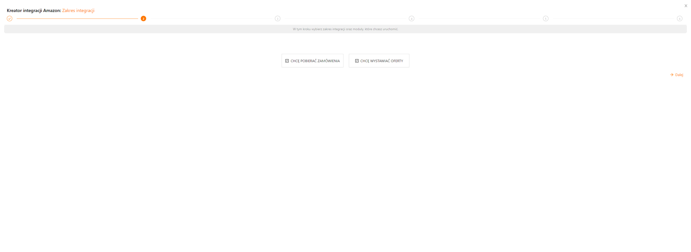Uncheck the checkbox icon for pobierać zamówienia
Viewport: 691px width, 252px height.
coord(287,61)
